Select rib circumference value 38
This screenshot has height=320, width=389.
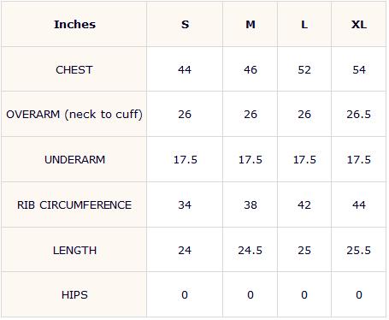[x=250, y=204]
